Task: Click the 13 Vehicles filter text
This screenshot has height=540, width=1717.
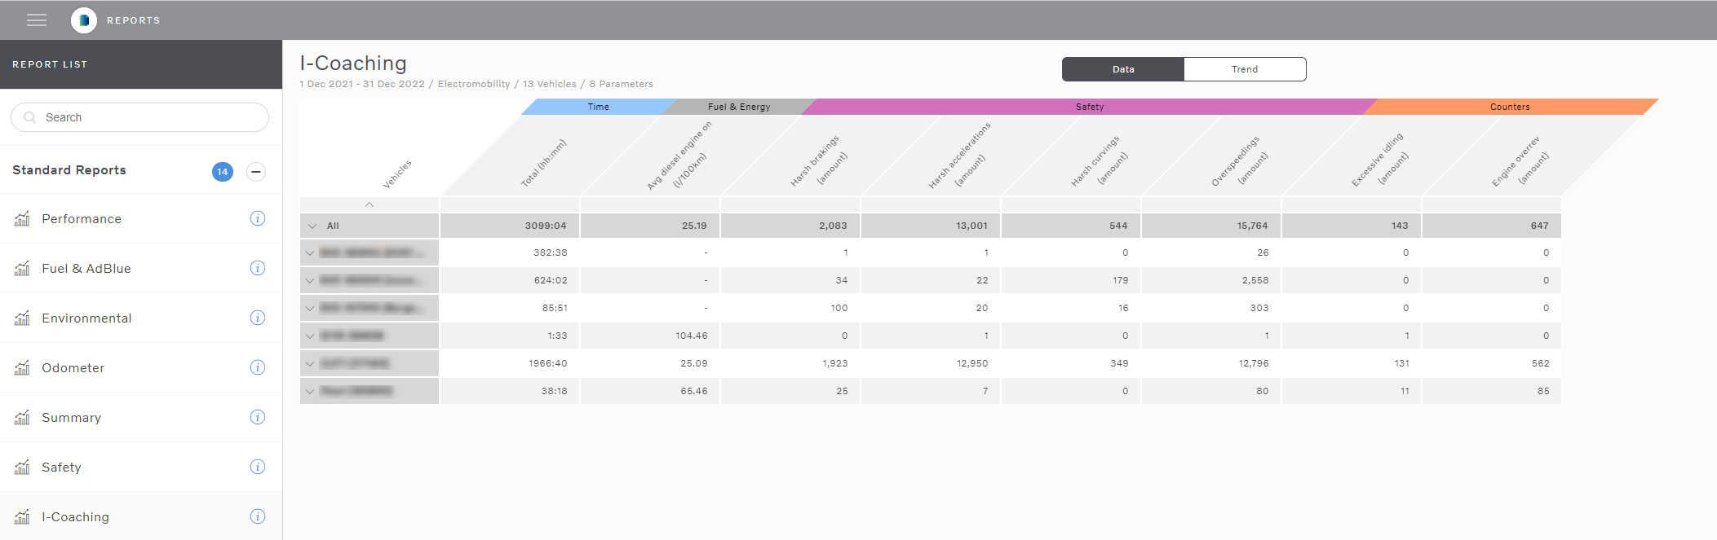Action: (x=550, y=84)
